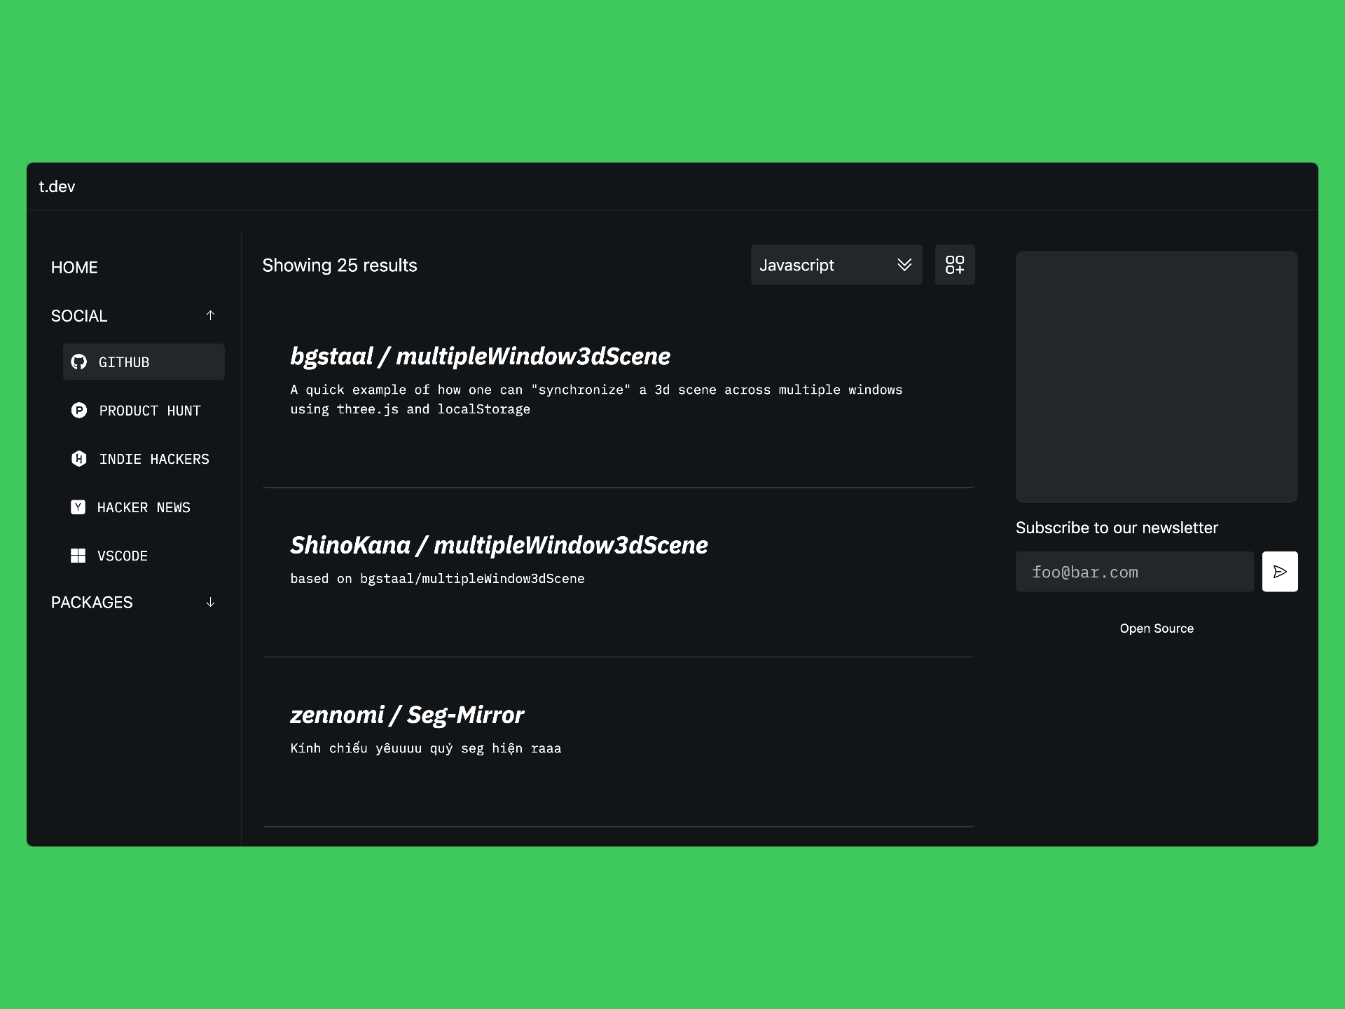Select the SOCIAL sidebar section
This screenshot has height=1009, width=1345.
(79, 315)
